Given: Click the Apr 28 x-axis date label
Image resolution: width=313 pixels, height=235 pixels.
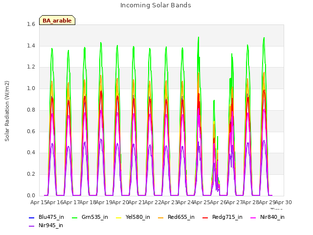Looking at the screenshot, I should click(x=251, y=202).
